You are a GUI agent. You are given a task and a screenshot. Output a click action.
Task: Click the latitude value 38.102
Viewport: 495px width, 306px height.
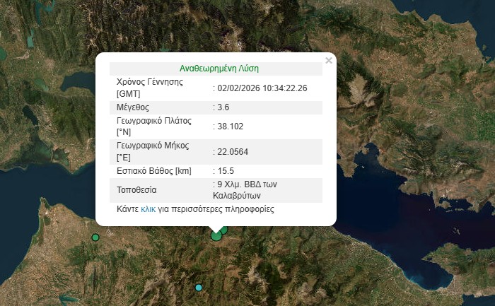[229, 126]
